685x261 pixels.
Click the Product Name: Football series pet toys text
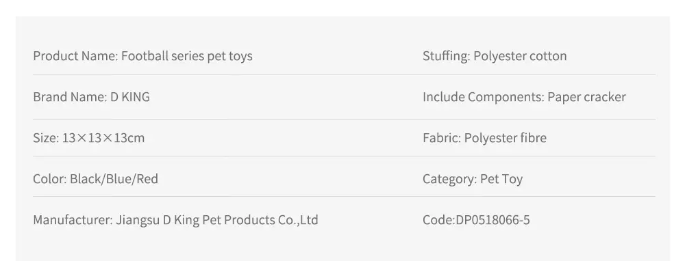coord(143,56)
